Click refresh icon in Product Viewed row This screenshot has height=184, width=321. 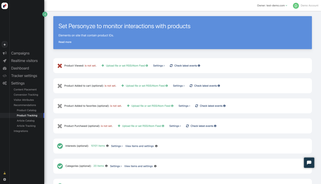(x=171, y=66)
